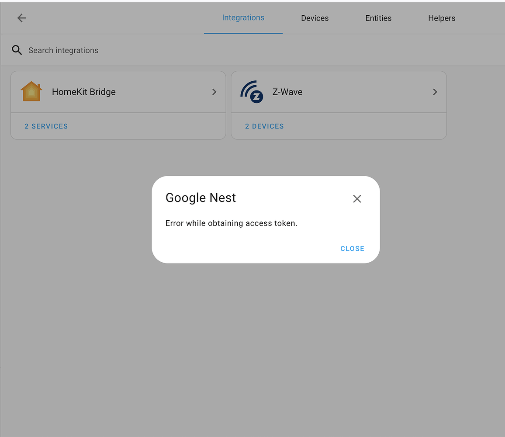Click the back arrow icon
Screen dimensions: 505x437
pyautogui.click(x=21, y=18)
